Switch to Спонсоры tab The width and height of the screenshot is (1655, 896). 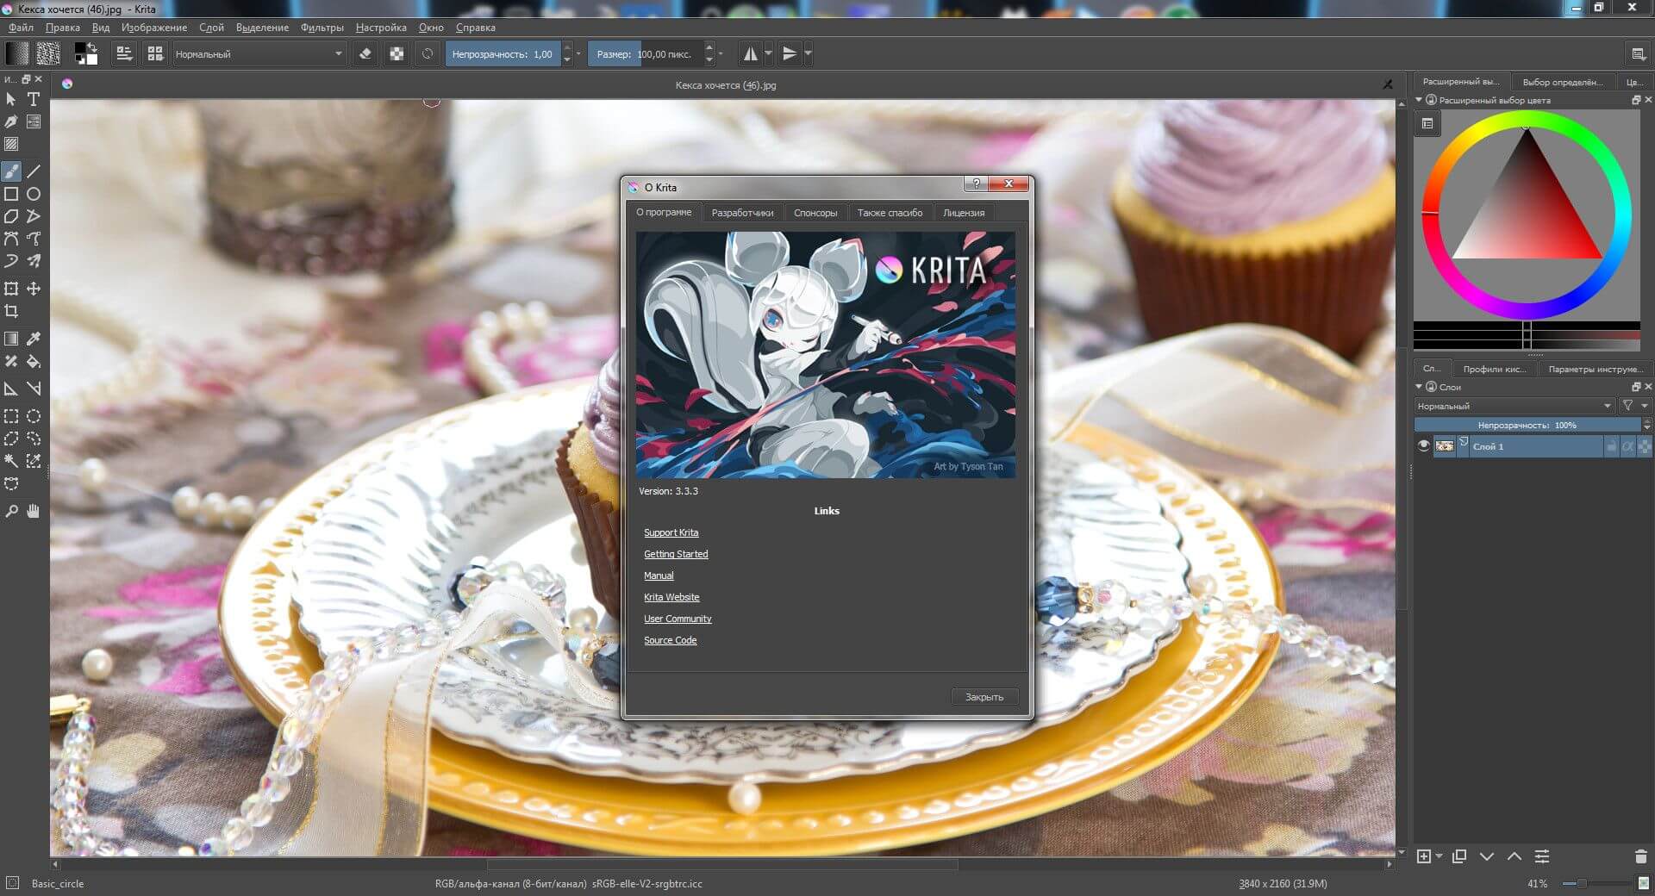(815, 213)
